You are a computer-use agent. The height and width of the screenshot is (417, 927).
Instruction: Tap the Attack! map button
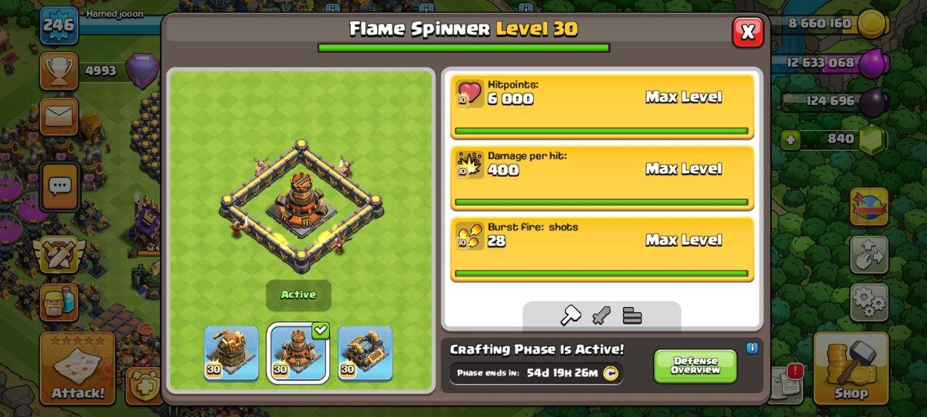77,368
